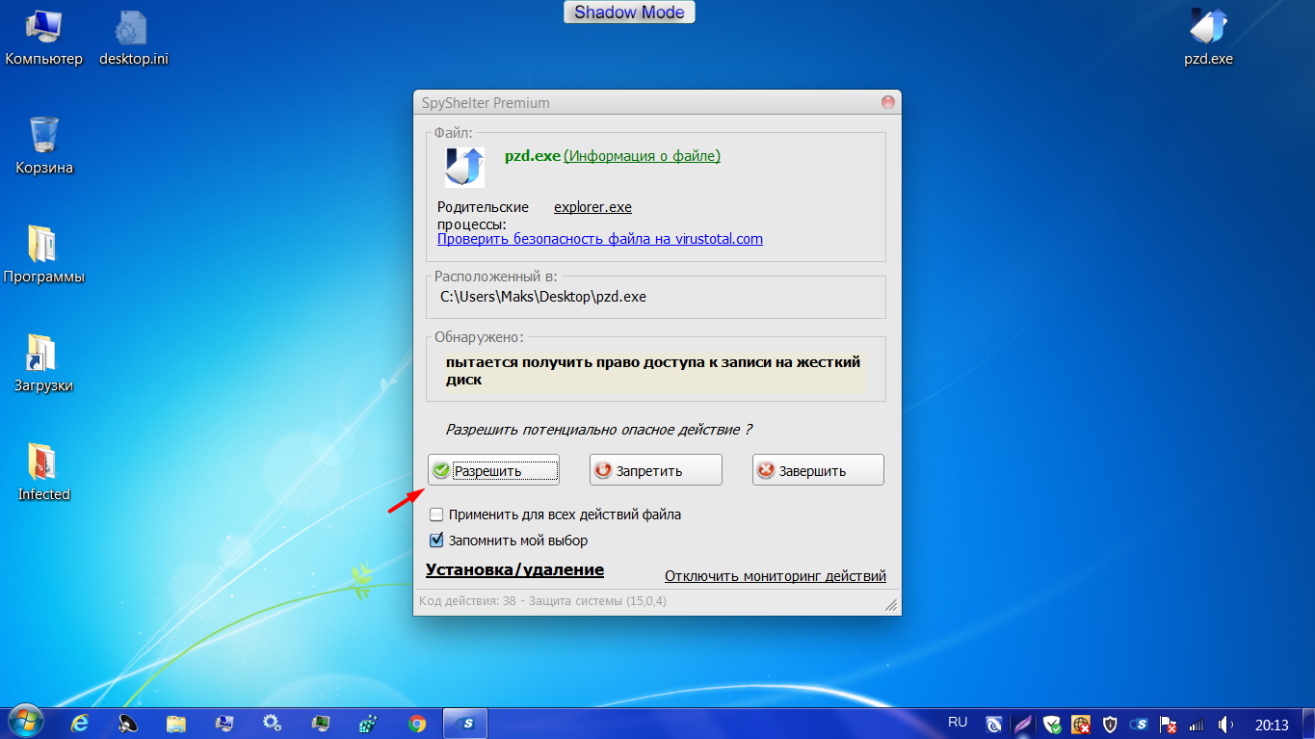
Task: Click the Завершить (Terminate) button
Action: pos(818,470)
